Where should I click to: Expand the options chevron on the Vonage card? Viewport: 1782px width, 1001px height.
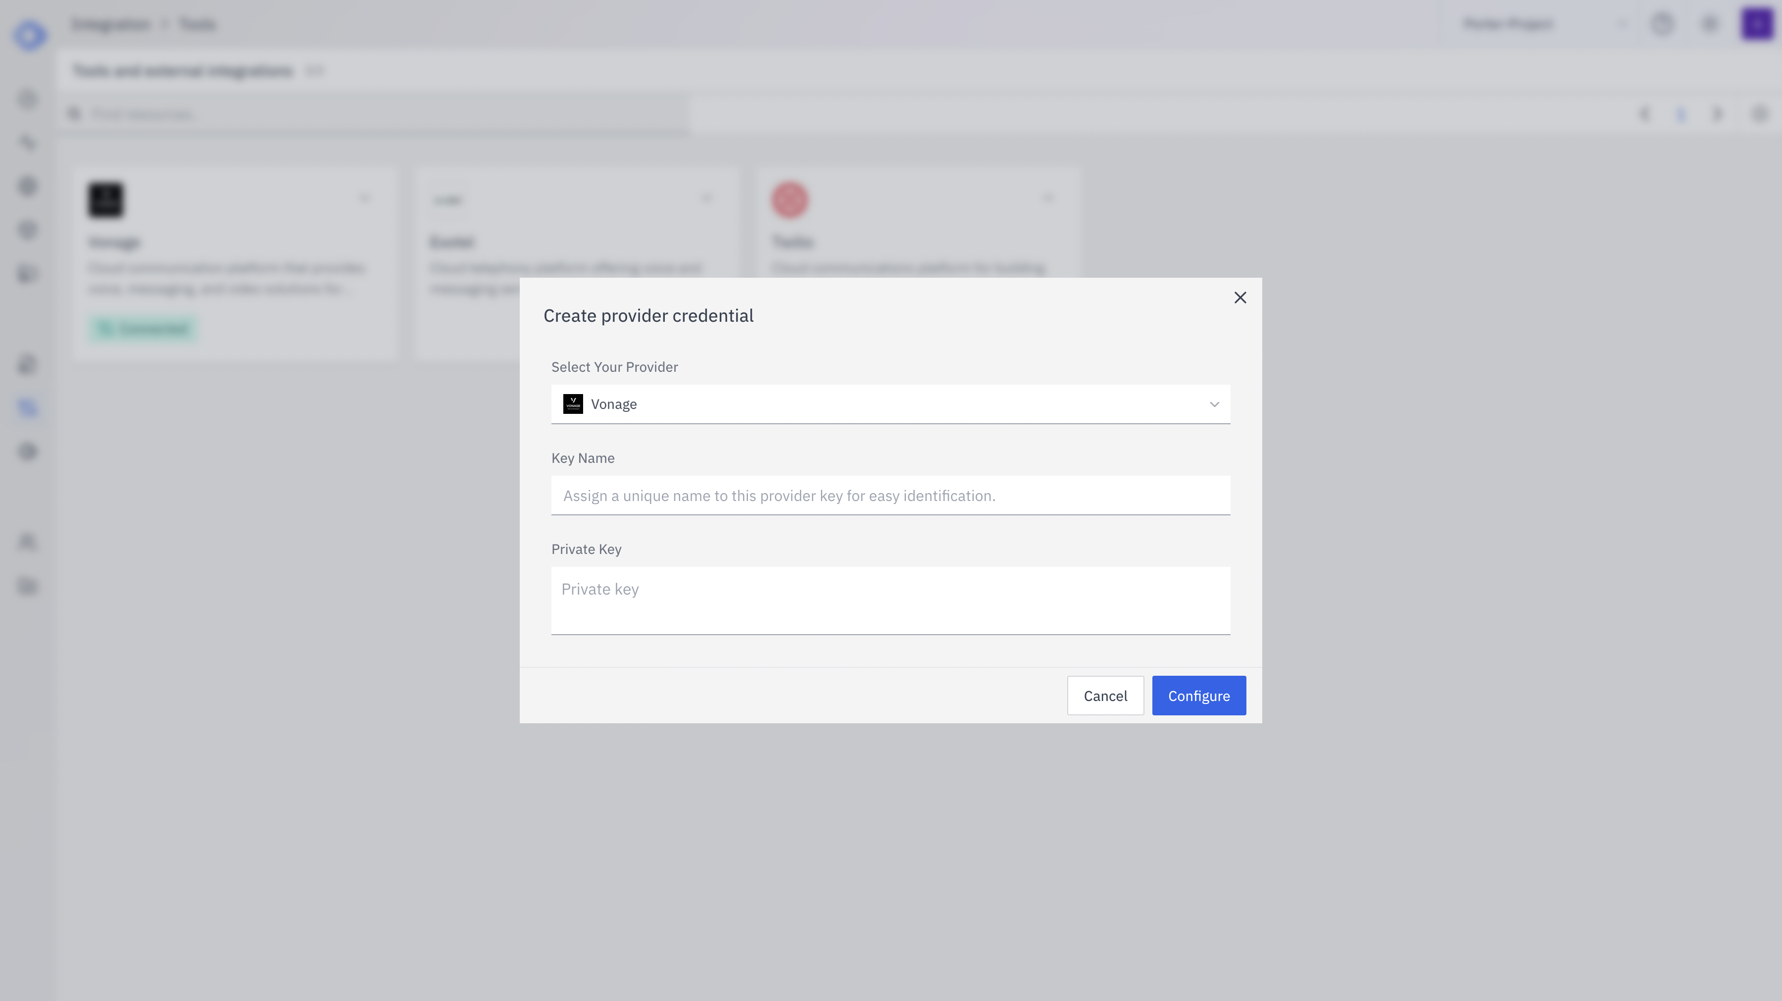365,198
